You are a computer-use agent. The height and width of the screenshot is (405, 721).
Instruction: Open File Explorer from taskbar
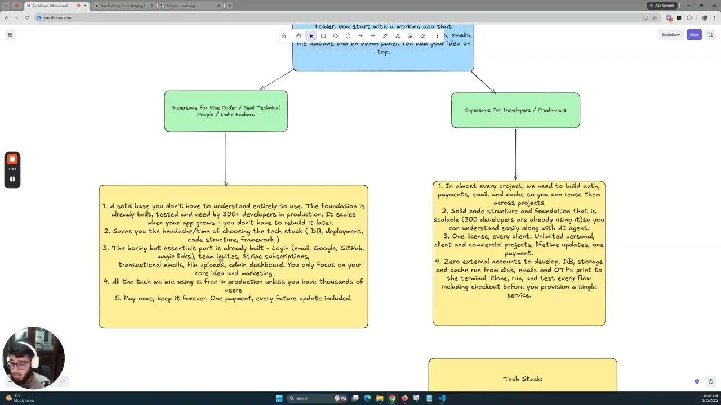[380, 398]
